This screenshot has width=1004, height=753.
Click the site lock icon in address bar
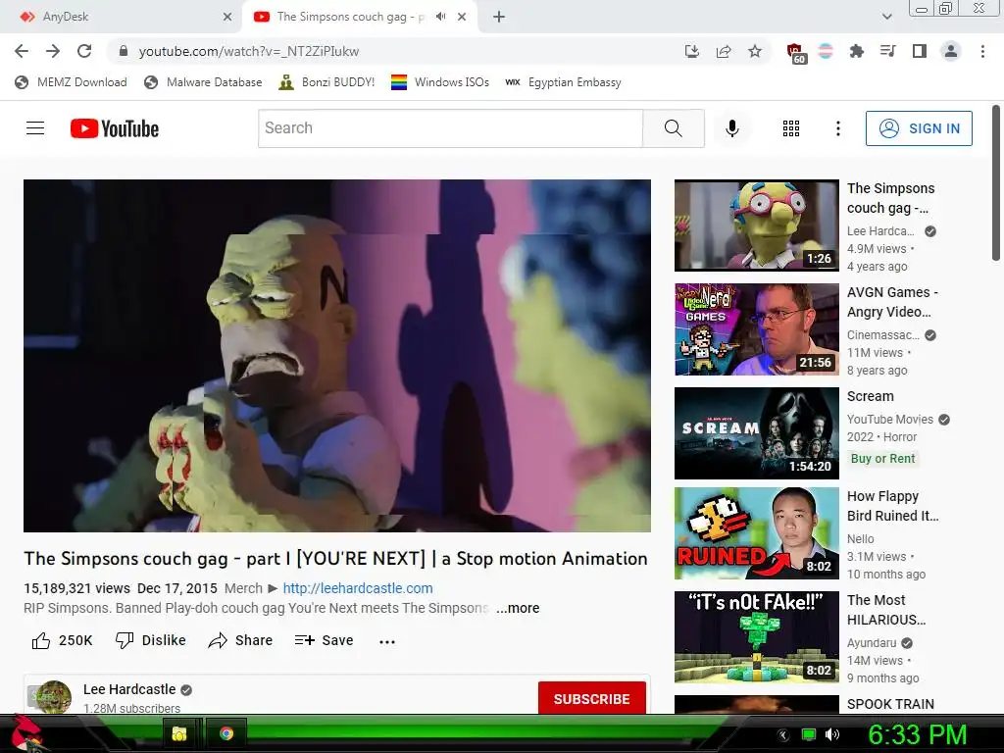pyautogui.click(x=124, y=51)
